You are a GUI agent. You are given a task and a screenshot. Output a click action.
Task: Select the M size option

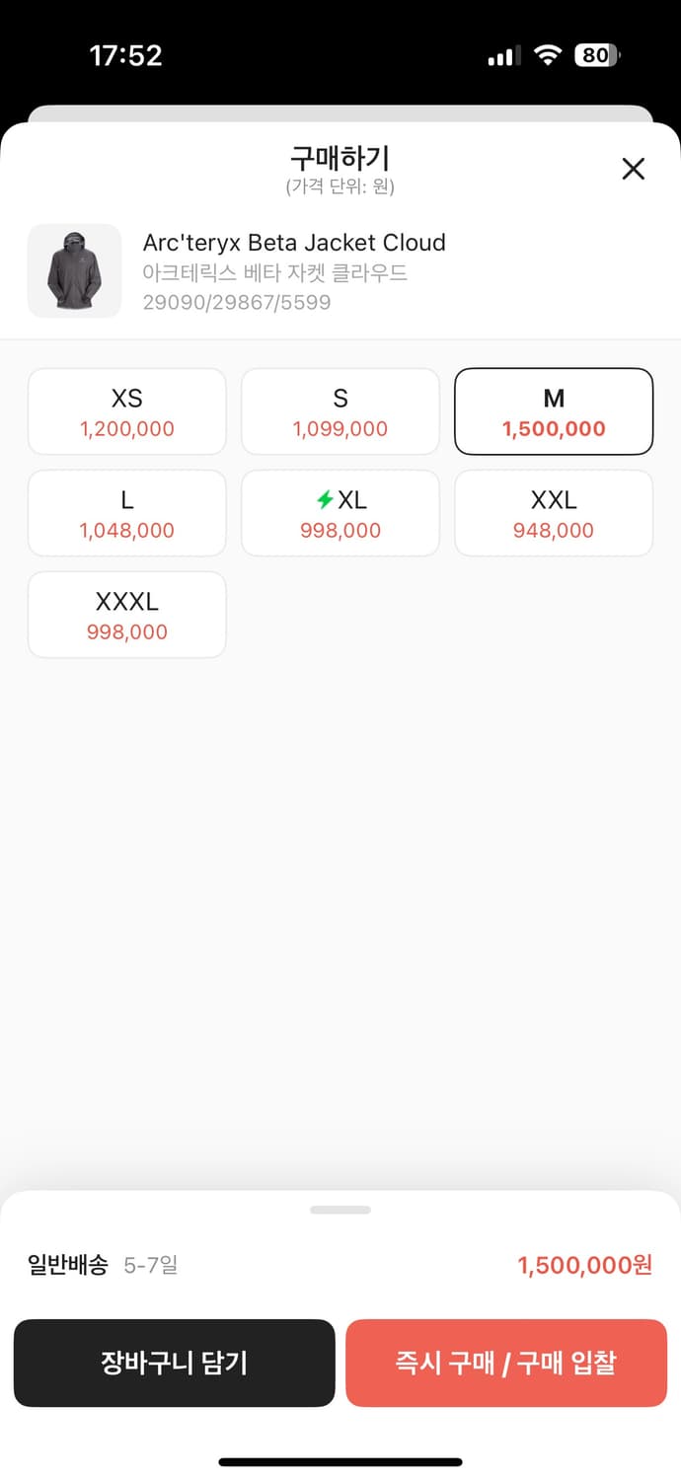pos(554,411)
